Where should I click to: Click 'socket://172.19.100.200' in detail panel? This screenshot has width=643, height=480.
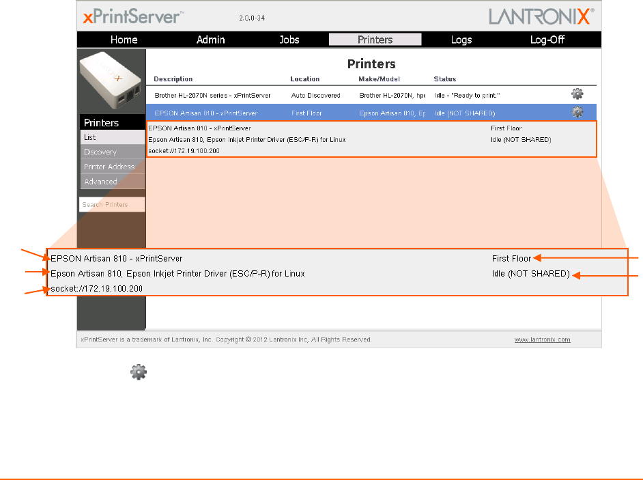[184, 151]
